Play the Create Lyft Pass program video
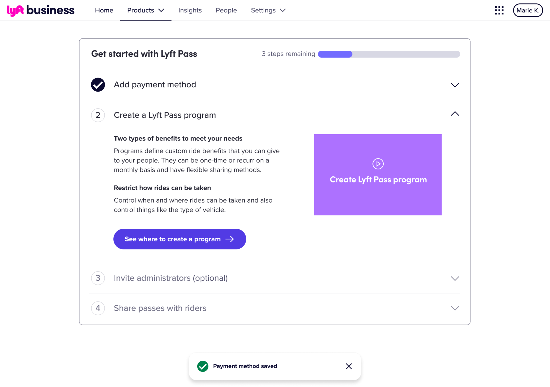Viewport: 550px width, 387px height. [x=378, y=164]
